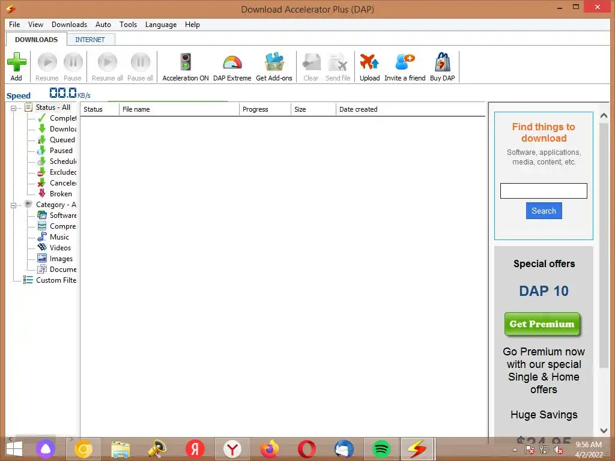Click the Resume all icon
615x461 pixels.
pos(107,62)
